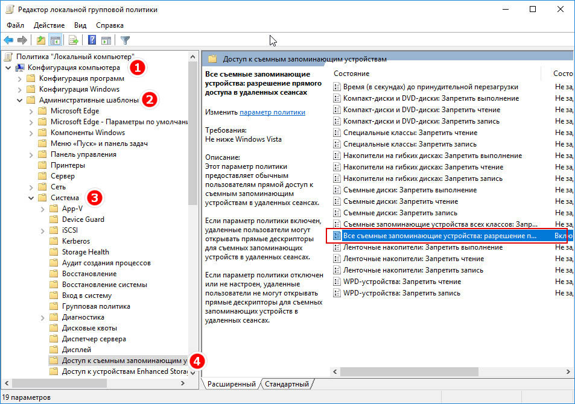The height and width of the screenshot is (404, 575).
Task: Expand the Компоненты Windows node
Action: click(31, 133)
